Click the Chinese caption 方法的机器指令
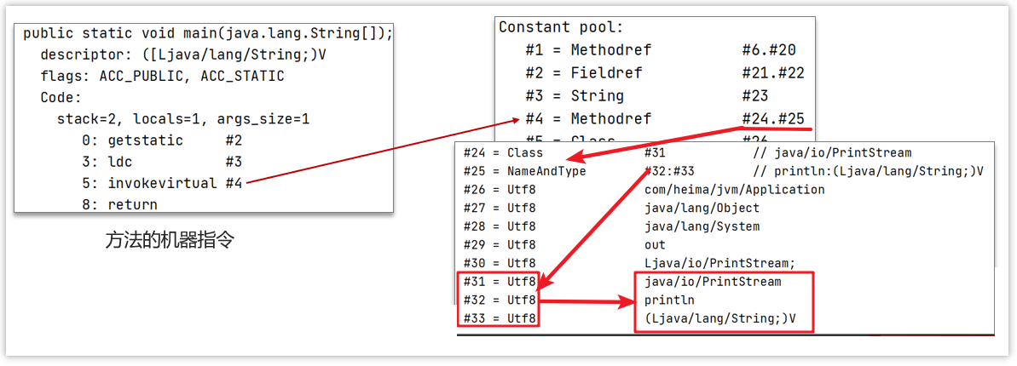This screenshot has width=1017, height=366. tap(170, 241)
